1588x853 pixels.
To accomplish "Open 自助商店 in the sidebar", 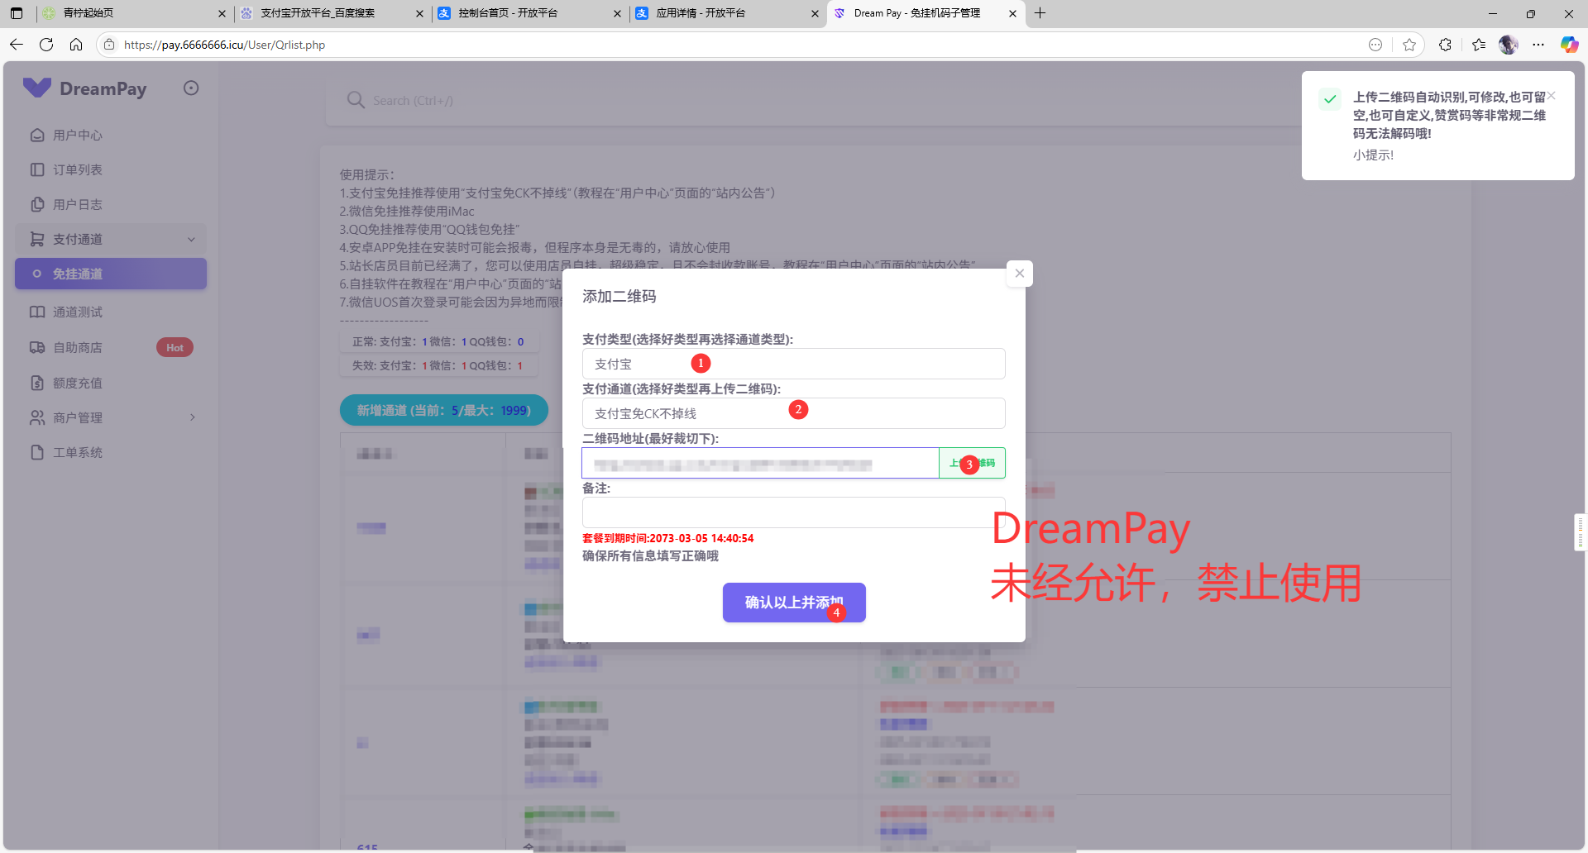I will coord(78,347).
